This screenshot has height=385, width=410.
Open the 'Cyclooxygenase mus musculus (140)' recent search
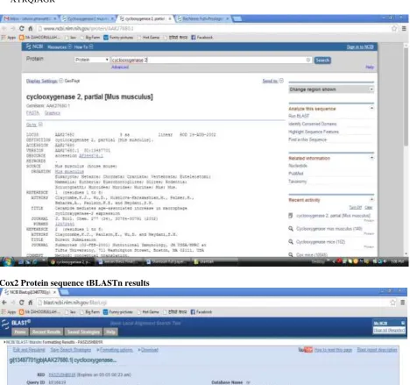329,229
